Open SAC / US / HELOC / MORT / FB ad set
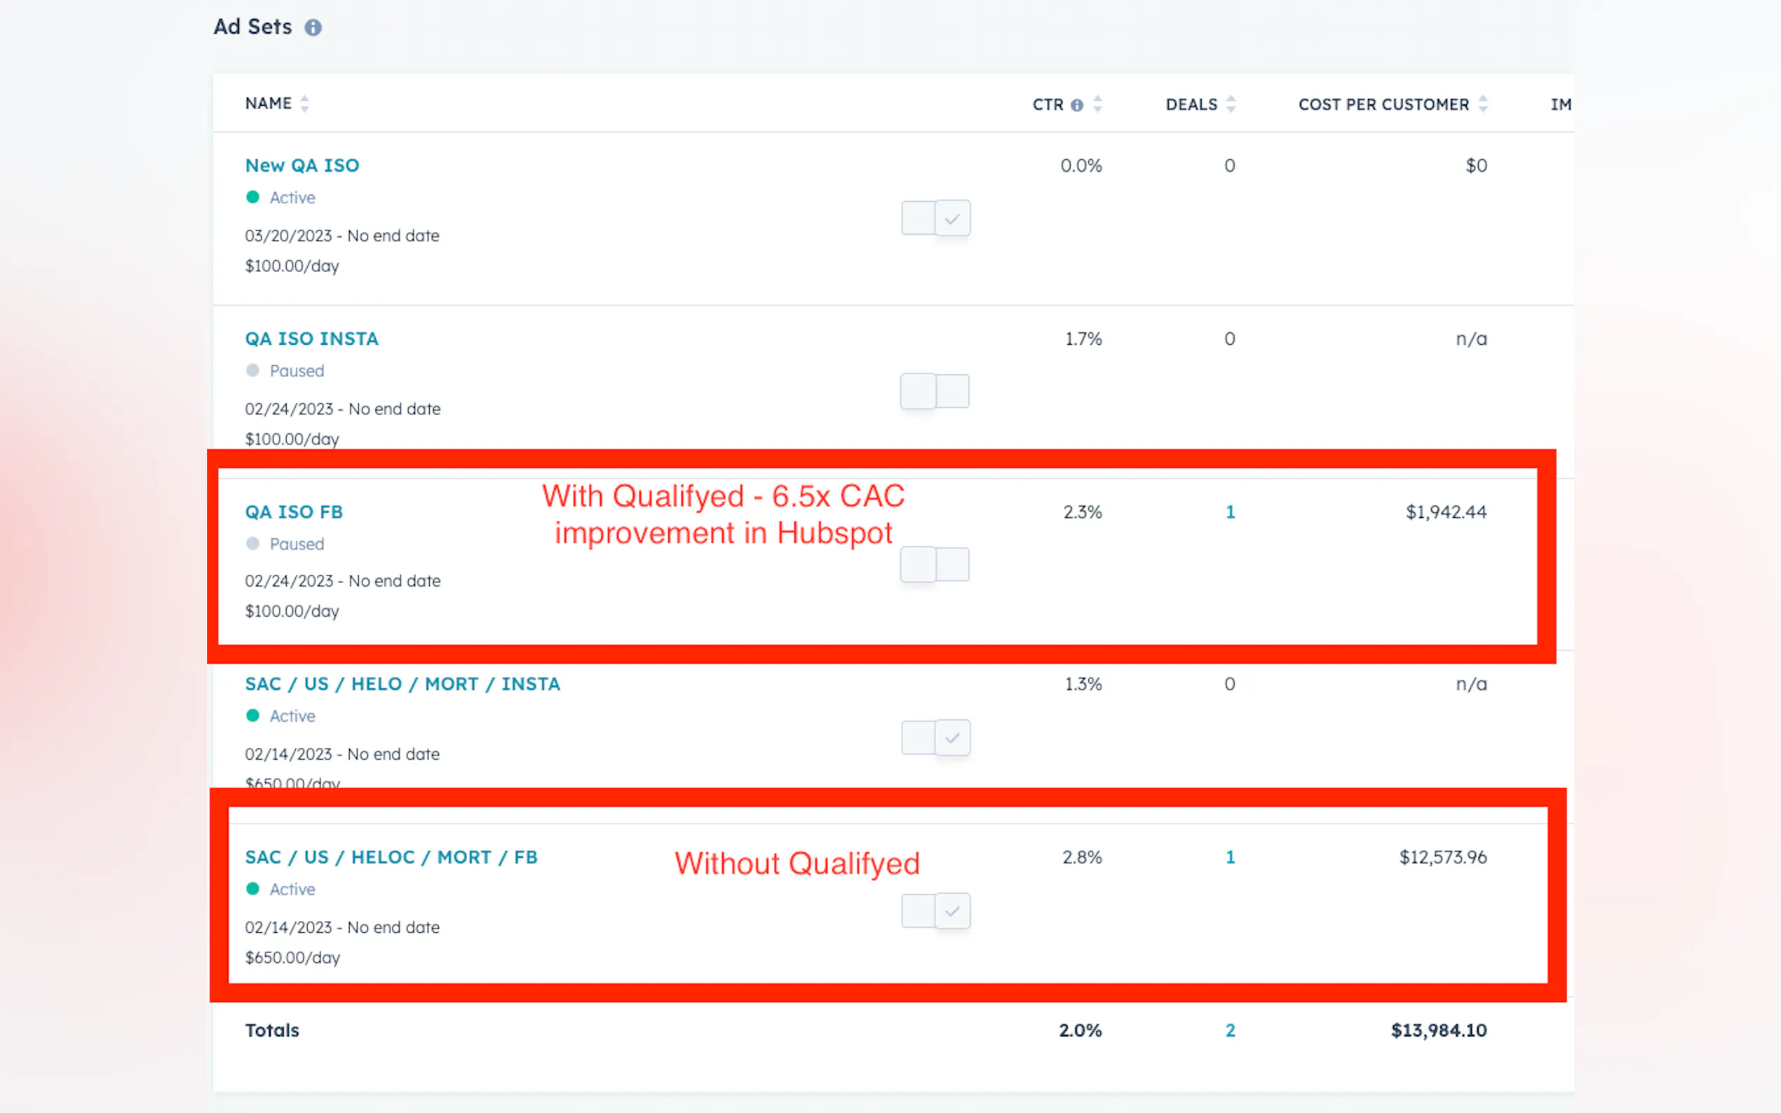 391,858
